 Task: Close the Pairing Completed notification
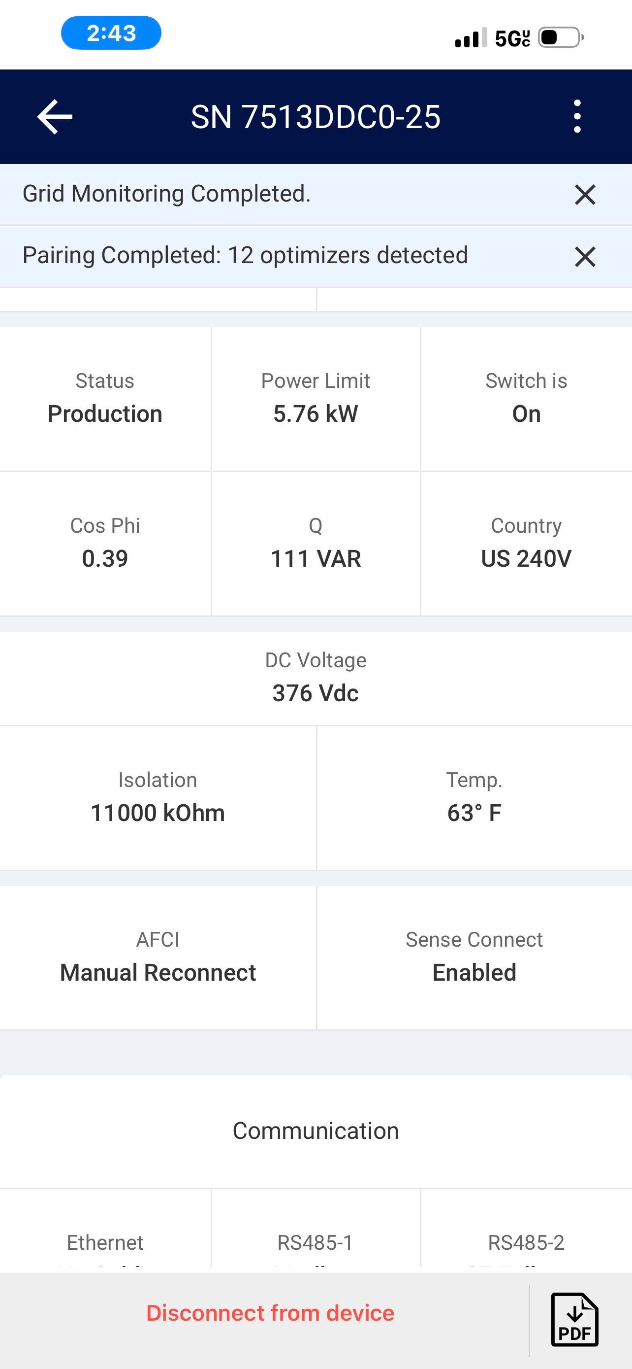pyautogui.click(x=585, y=257)
